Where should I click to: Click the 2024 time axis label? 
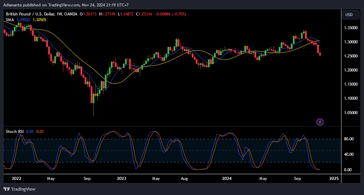click(227, 178)
